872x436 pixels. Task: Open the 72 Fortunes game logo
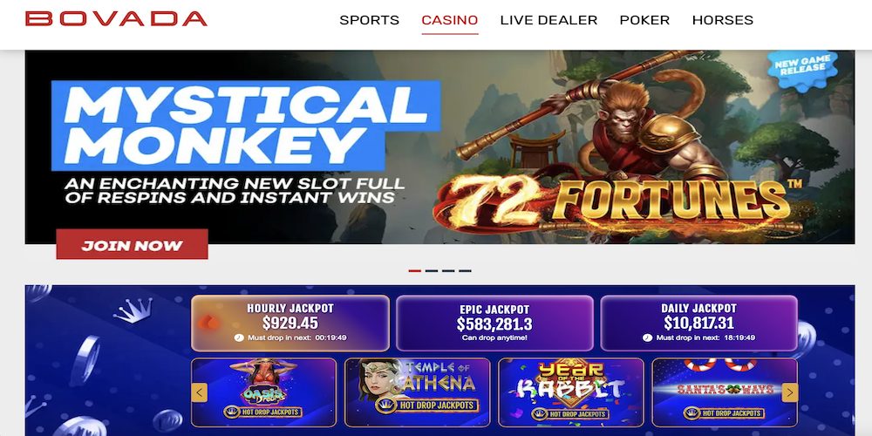[617, 201]
